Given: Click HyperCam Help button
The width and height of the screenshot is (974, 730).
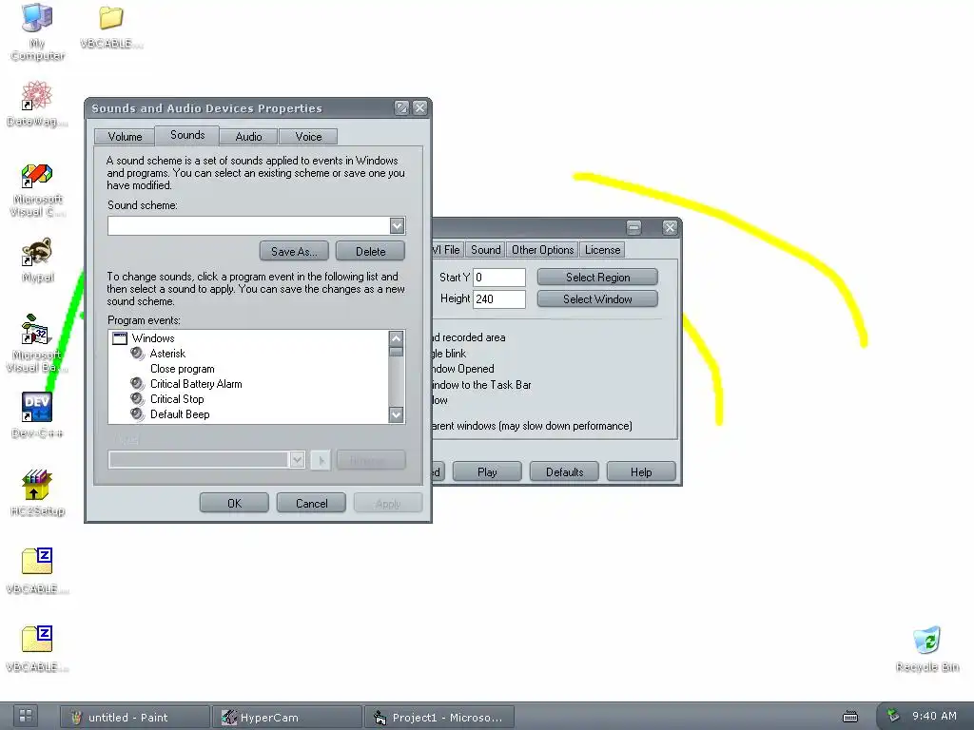Looking at the screenshot, I should (x=641, y=471).
